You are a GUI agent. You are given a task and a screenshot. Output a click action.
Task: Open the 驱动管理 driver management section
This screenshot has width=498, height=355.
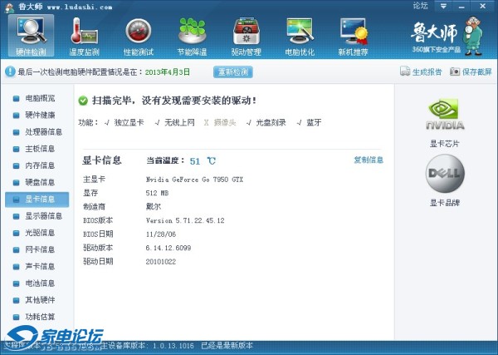246,36
